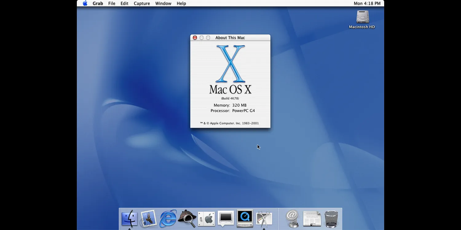Open the Window menu

click(x=163, y=3)
